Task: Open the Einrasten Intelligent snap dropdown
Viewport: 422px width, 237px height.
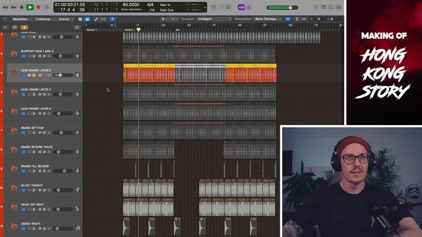Action: coord(214,19)
